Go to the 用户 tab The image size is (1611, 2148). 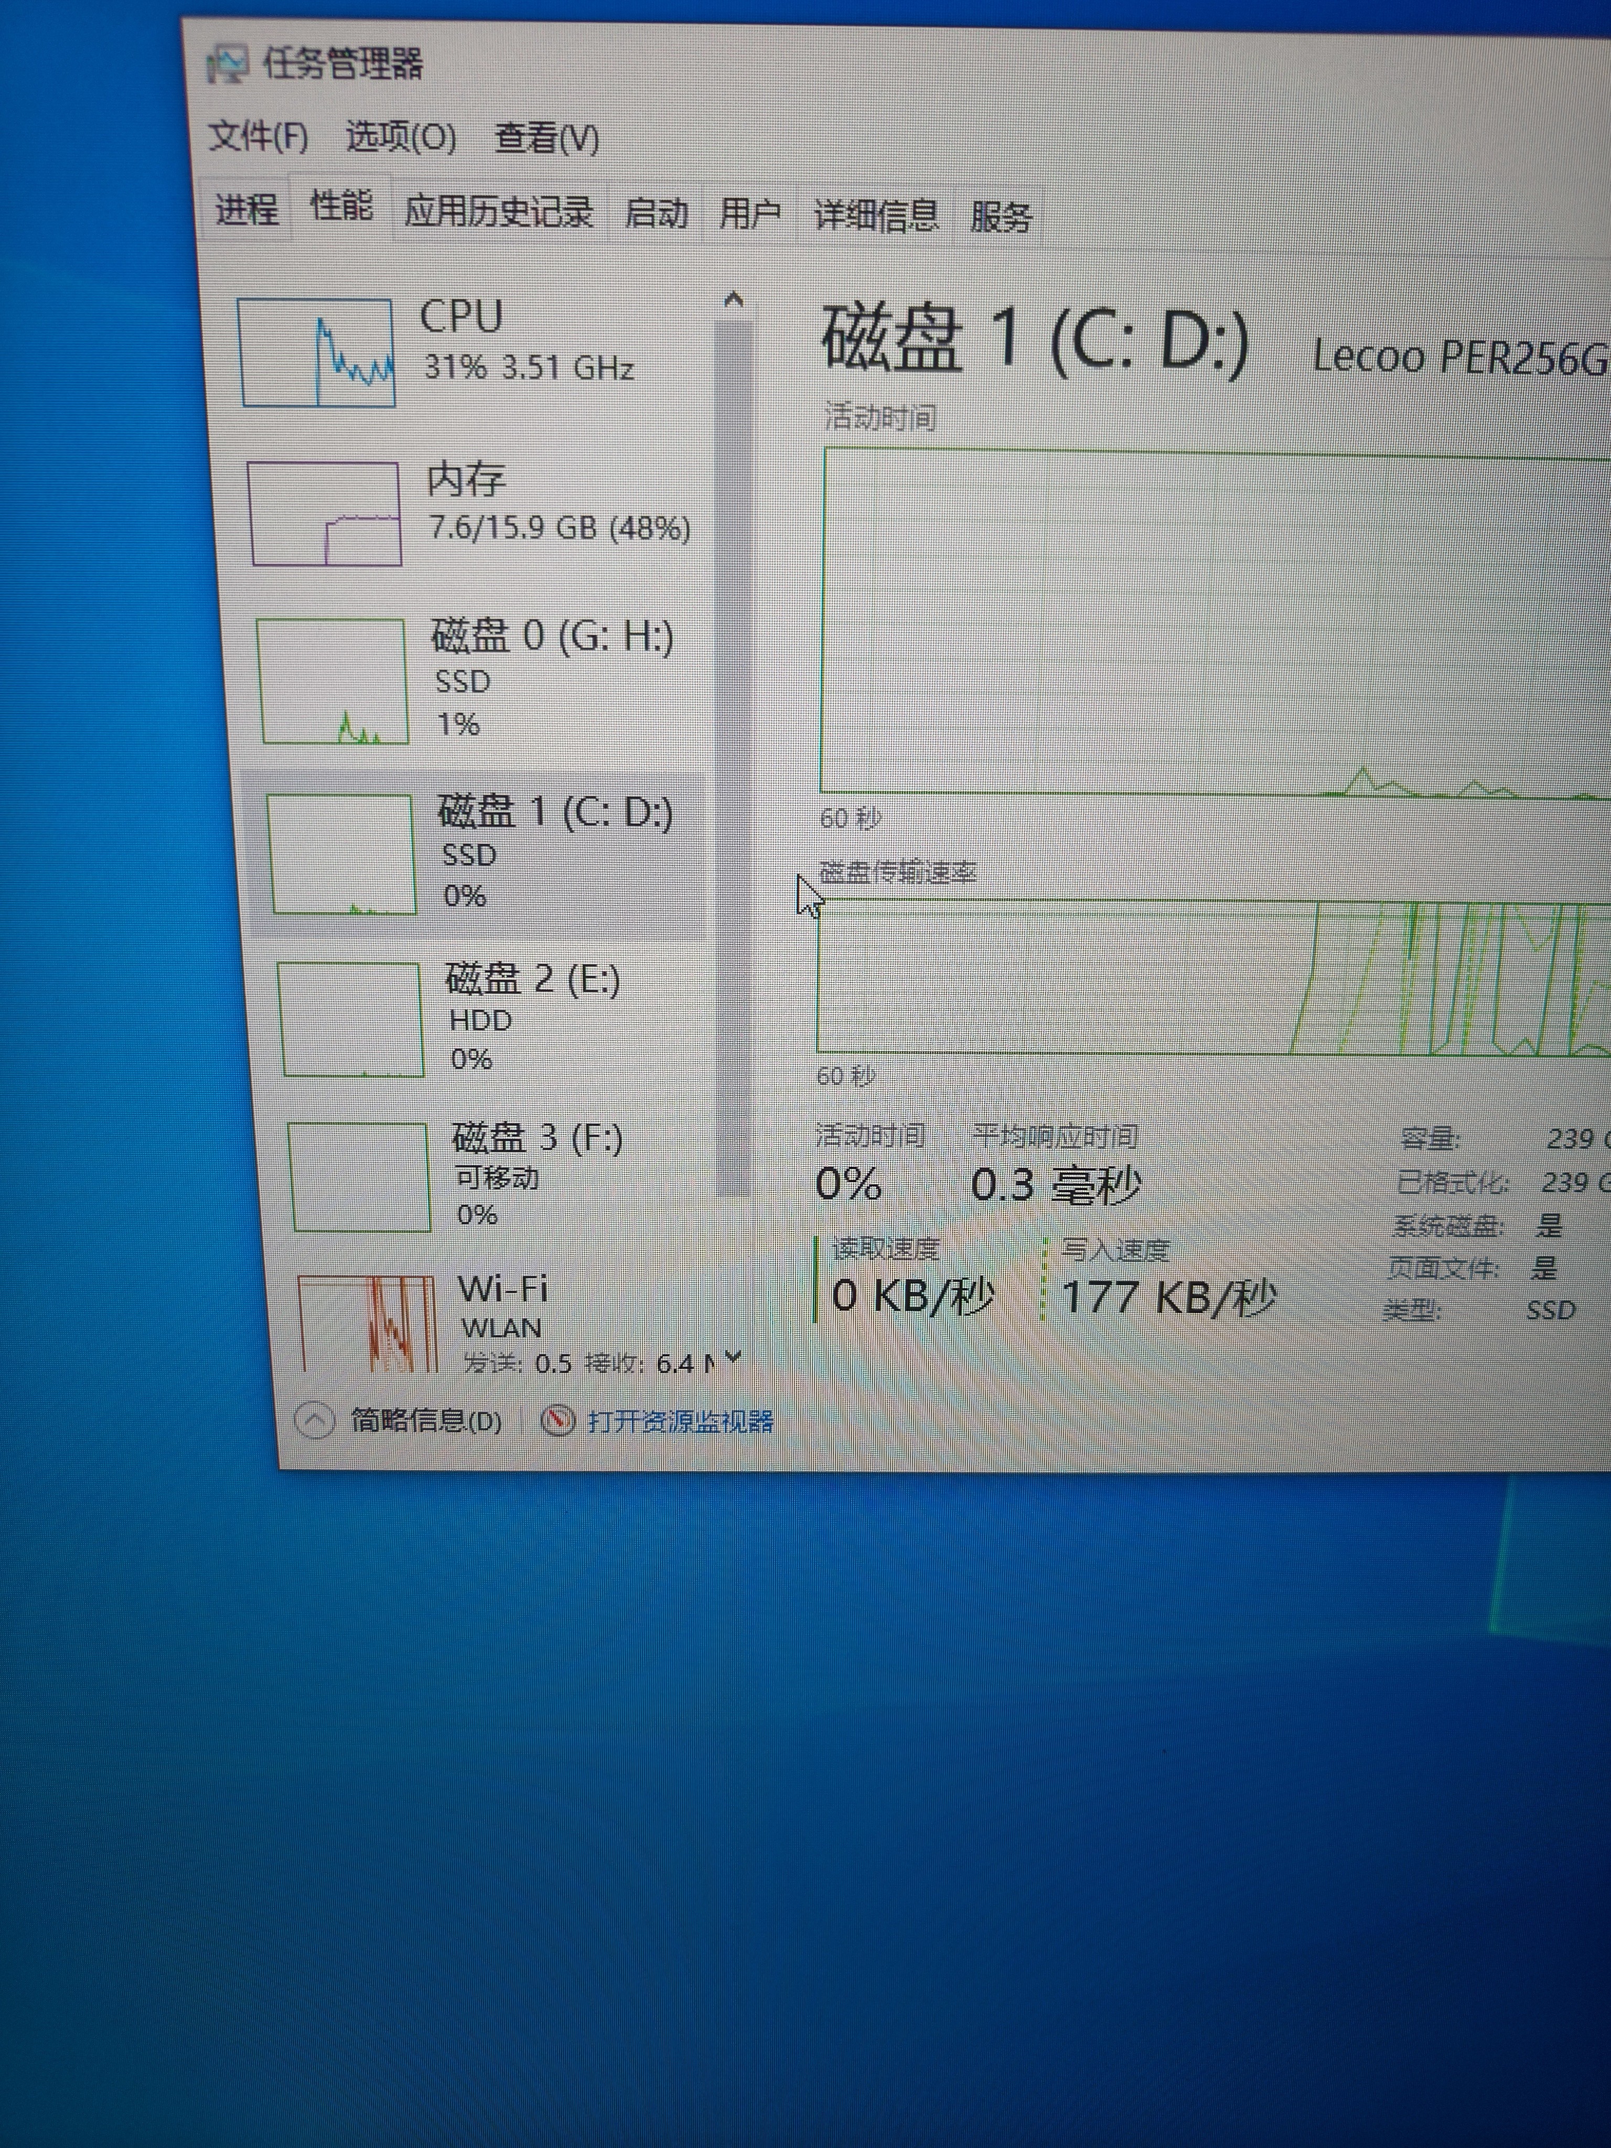coord(750,213)
